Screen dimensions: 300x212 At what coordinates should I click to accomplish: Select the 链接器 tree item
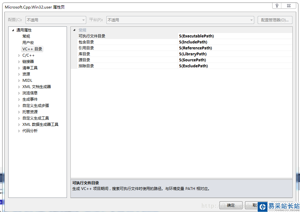(x=28, y=62)
